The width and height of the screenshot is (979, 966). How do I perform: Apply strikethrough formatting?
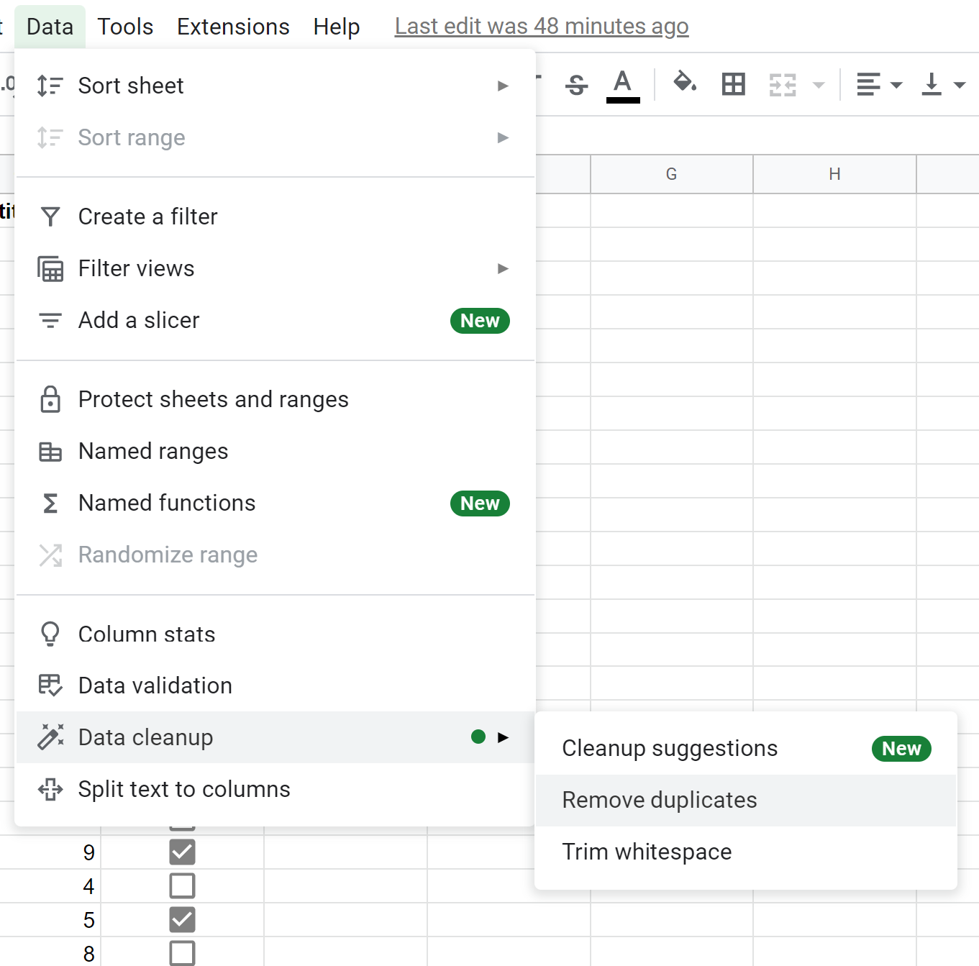575,84
